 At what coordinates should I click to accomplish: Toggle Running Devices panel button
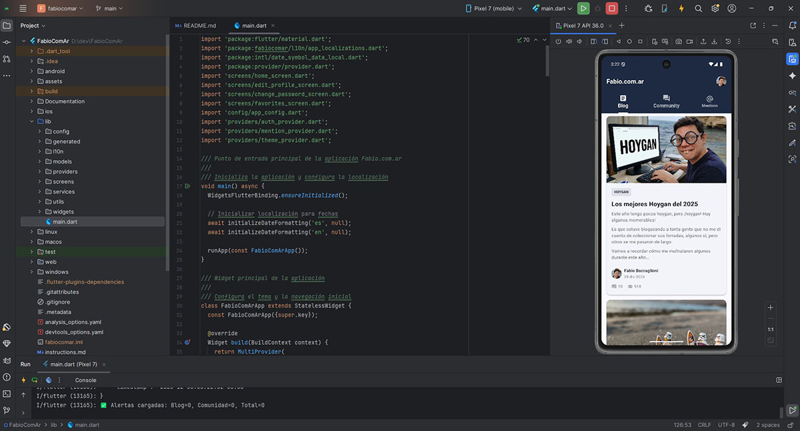(x=792, y=59)
